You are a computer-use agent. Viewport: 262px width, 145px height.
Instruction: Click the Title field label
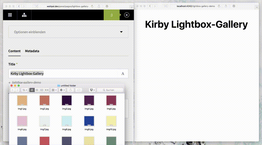coord(12,64)
